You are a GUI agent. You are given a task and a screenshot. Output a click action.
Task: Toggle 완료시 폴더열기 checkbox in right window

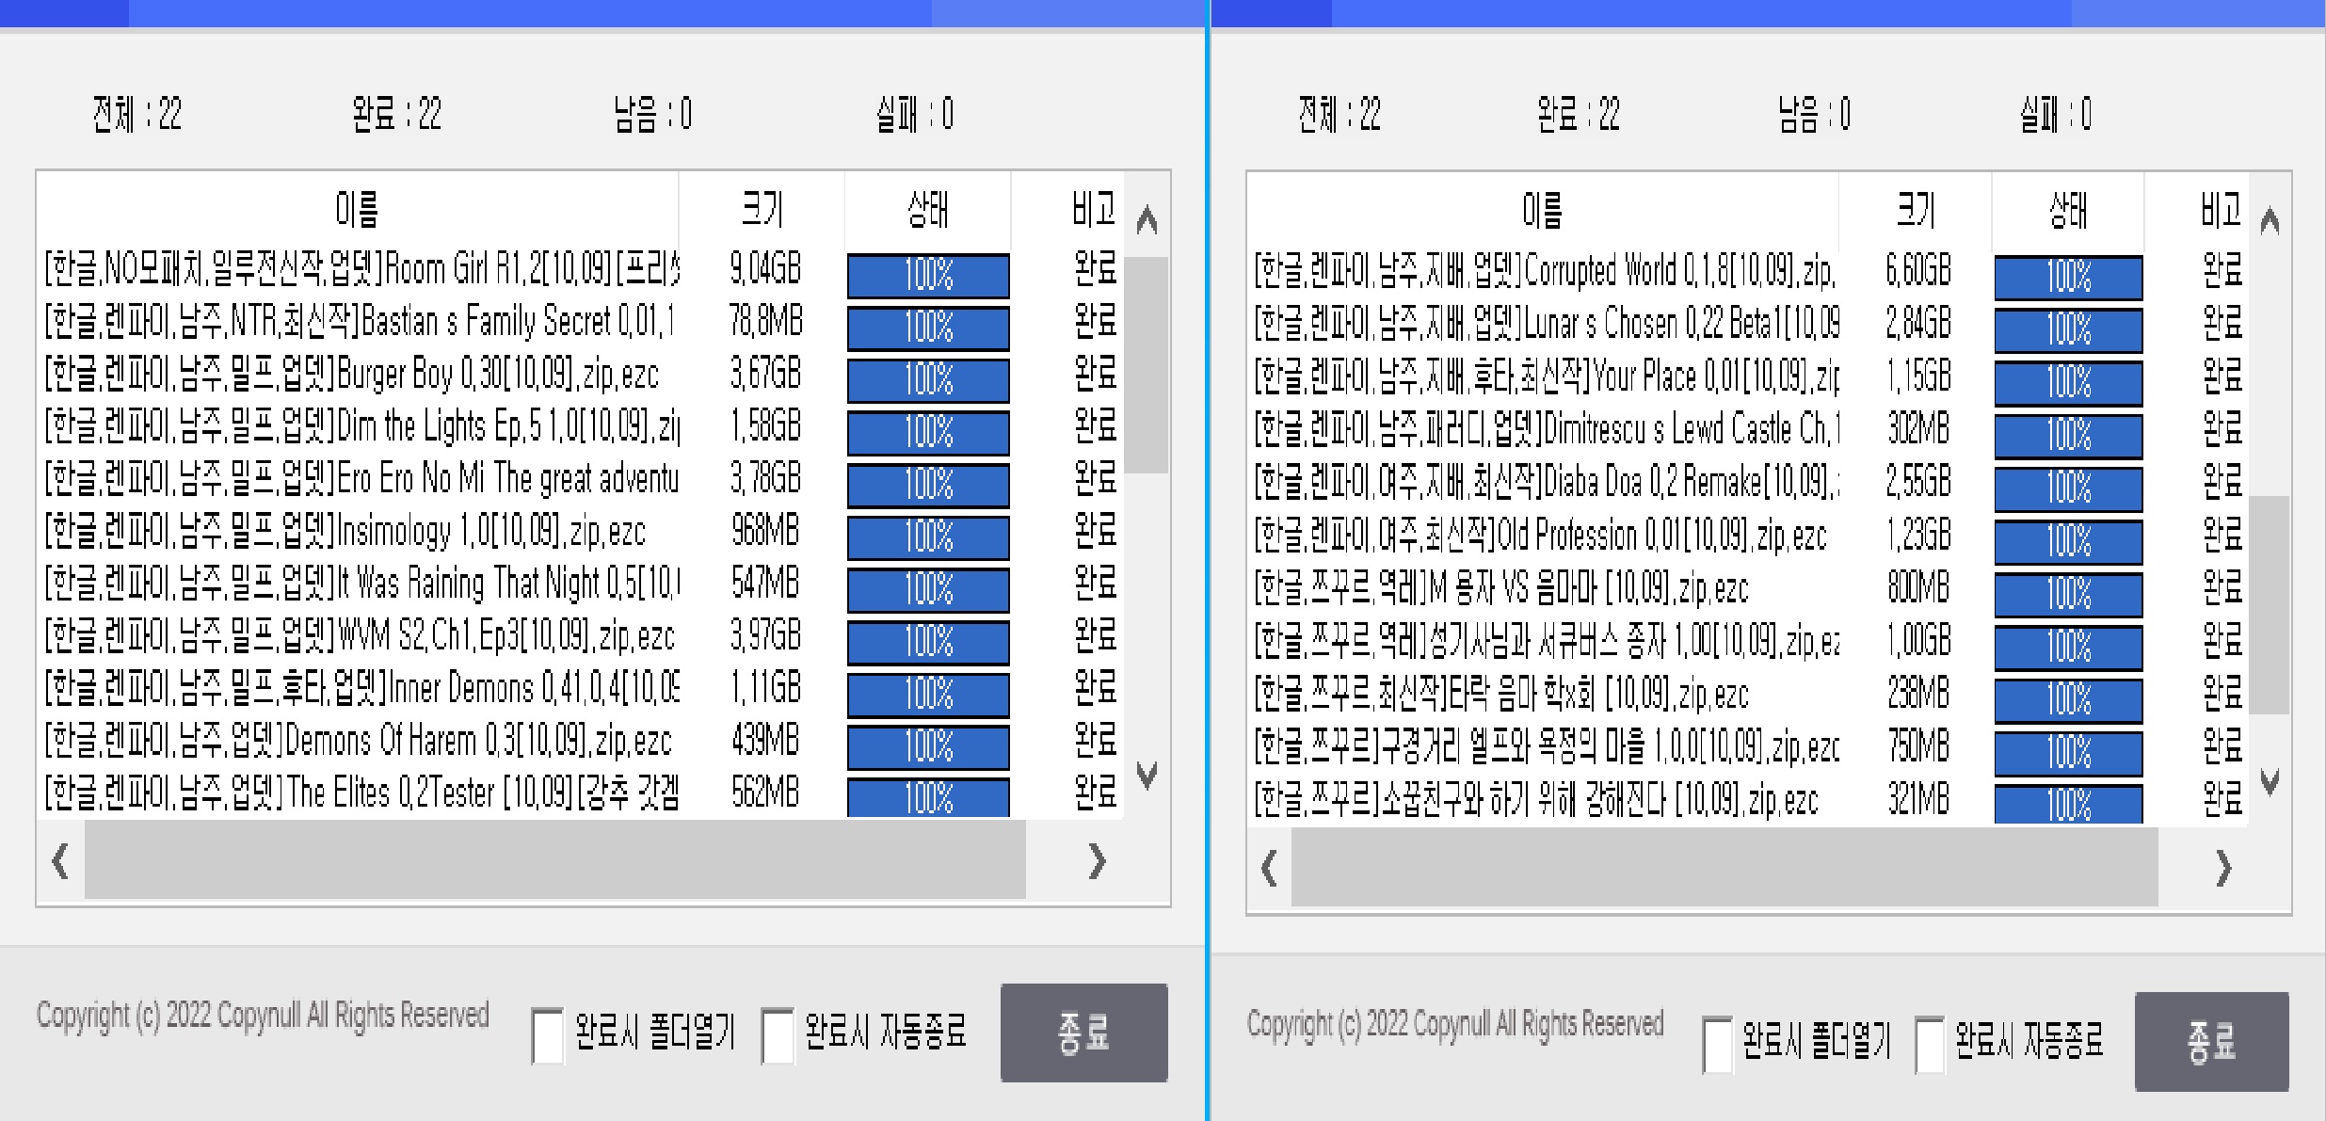[x=1717, y=1044]
